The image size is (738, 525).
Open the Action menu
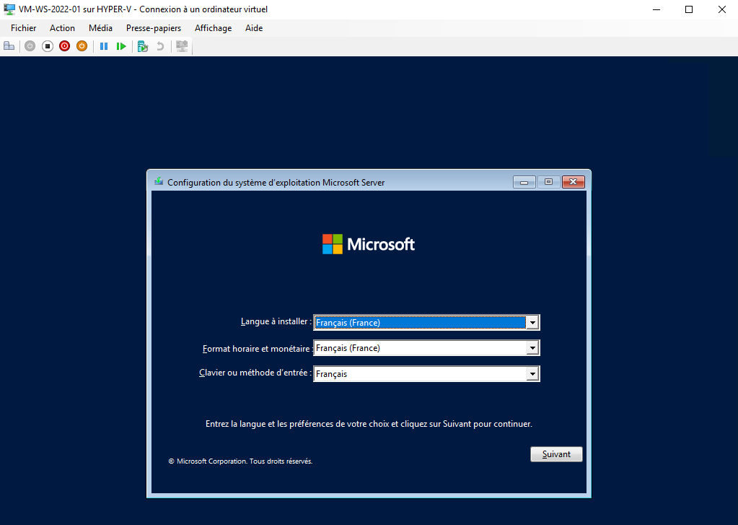tap(62, 28)
